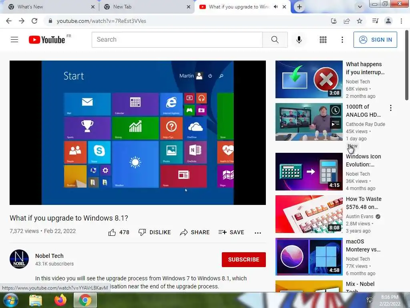Click the video player to pause
The width and height of the screenshot is (410, 308).
(x=138, y=132)
